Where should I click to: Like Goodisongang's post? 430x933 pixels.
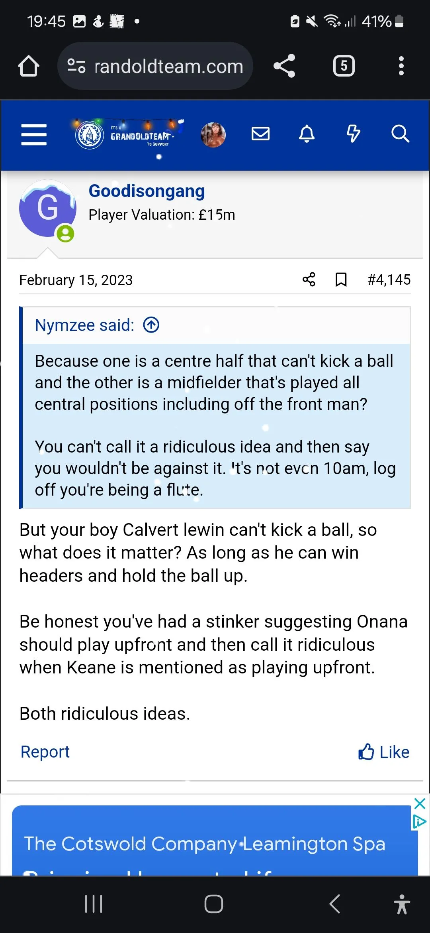(384, 752)
